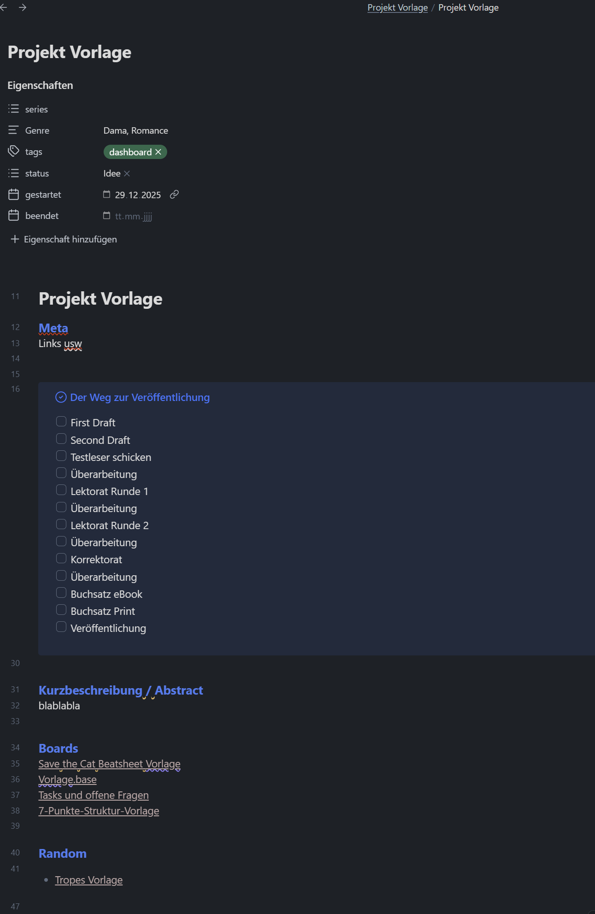Screen dimensions: 595x914
Task: Click the tag icon beside the tags property
Action: [x=13, y=151]
